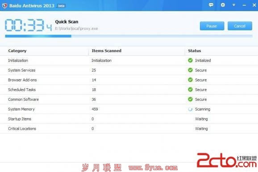Select the Startup Items category

click(20, 119)
